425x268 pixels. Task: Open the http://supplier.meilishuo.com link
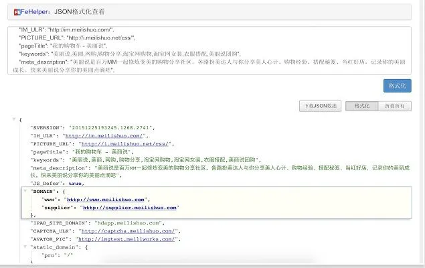(130, 208)
